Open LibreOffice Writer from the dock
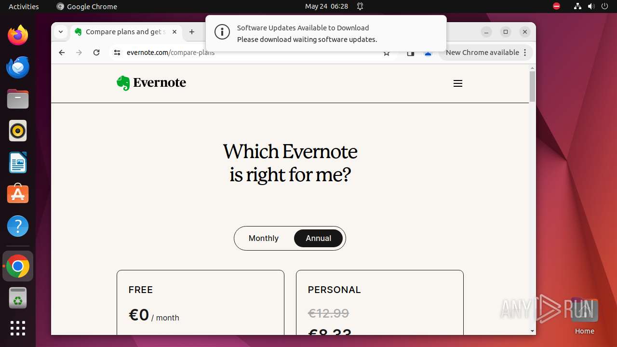The width and height of the screenshot is (617, 347). pos(18,162)
